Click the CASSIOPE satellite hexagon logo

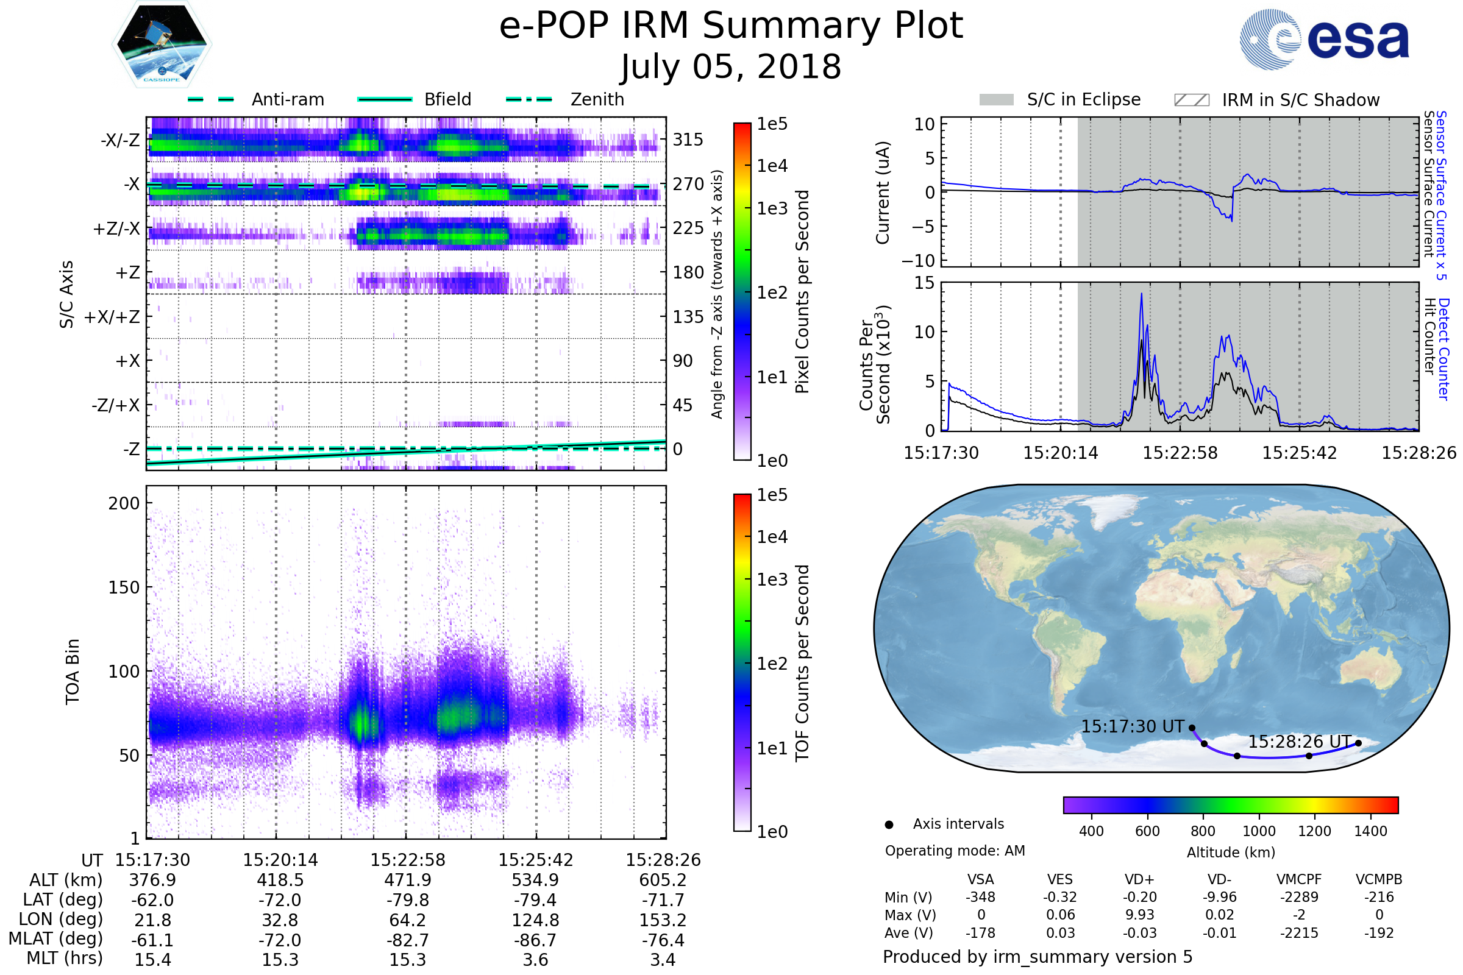[x=162, y=44]
